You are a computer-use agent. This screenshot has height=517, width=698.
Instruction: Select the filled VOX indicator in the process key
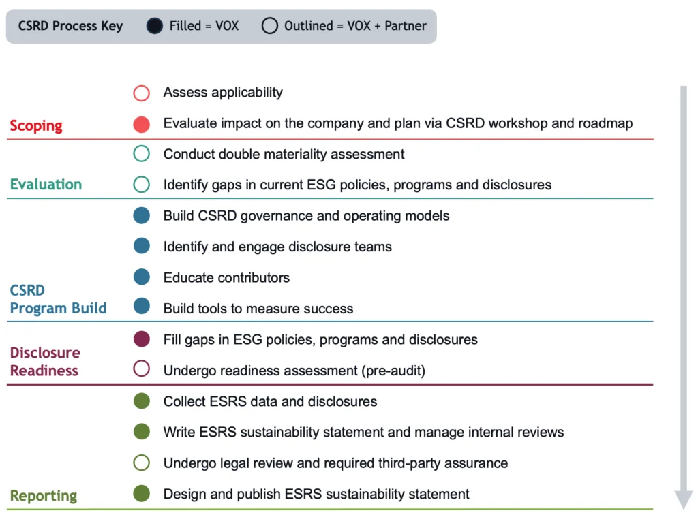tap(153, 25)
